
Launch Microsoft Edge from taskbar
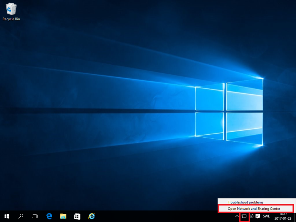coord(49,216)
